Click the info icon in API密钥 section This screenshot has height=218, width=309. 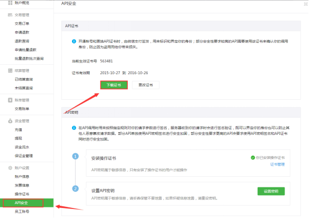[74, 128]
